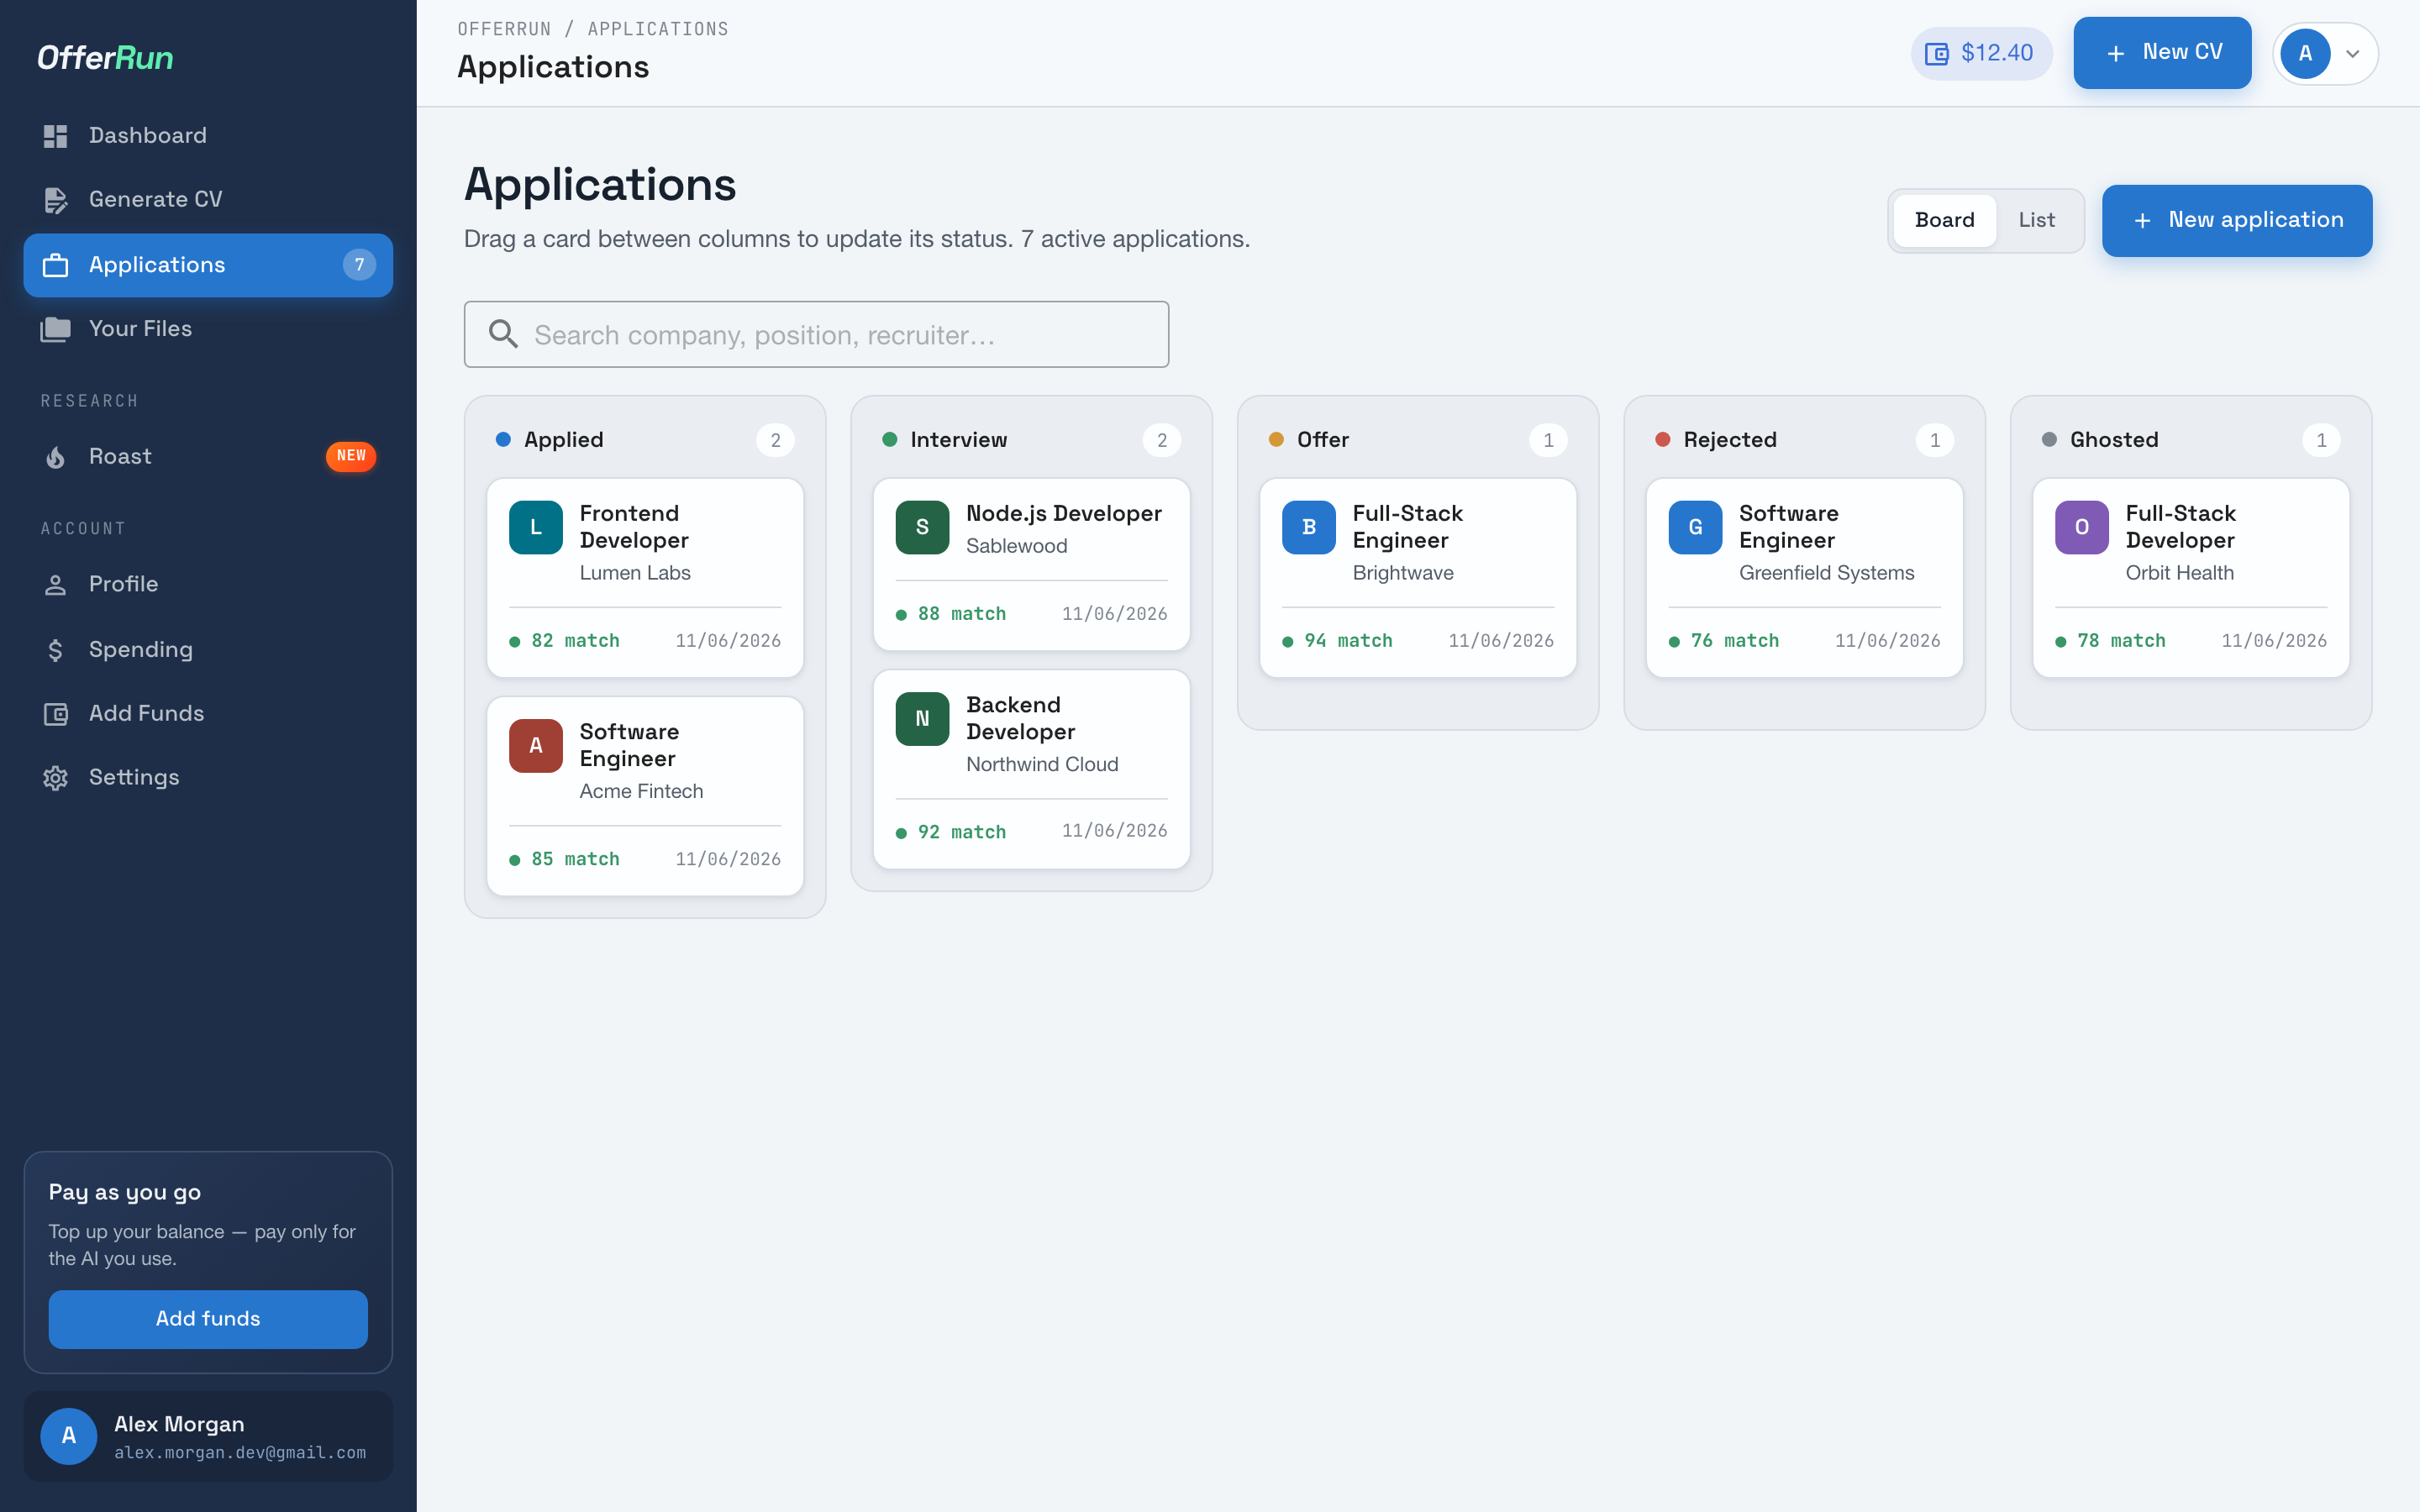Click the search magnifier icon

[503, 334]
